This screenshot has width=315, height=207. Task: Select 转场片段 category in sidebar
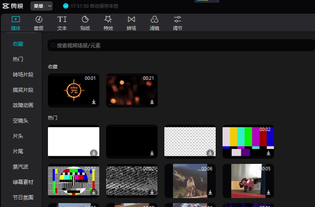point(23,74)
